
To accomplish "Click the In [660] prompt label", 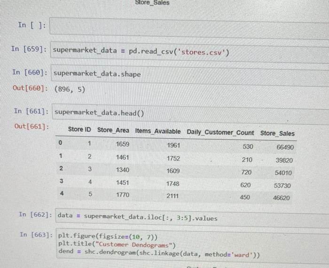I will point(30,72).
